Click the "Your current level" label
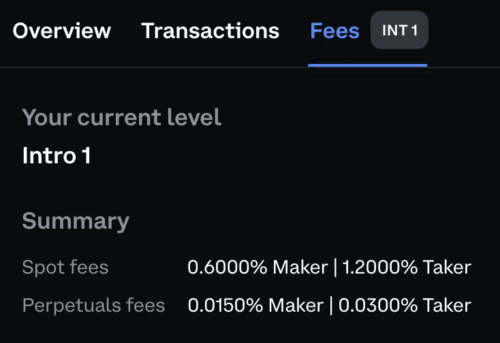The height and width of the screenshot is (343, 500). 122,117
